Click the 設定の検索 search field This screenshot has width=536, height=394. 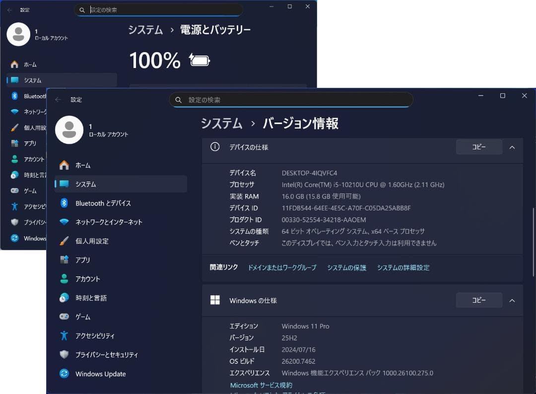pyautogui.click(x=291, y=99)
